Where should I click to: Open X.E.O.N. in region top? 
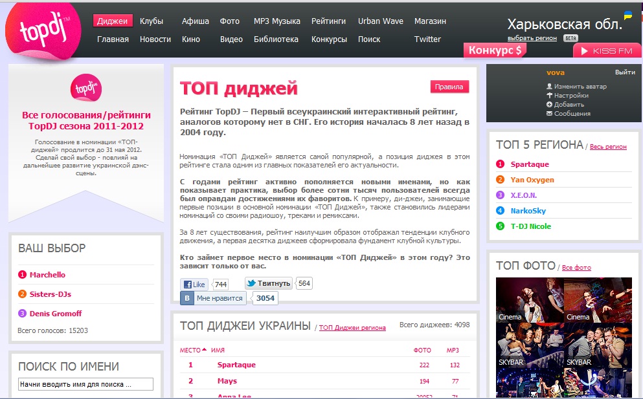point(524,195)
